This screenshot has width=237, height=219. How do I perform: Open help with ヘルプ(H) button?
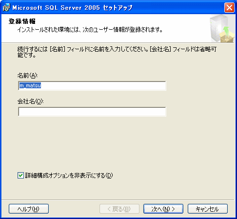[29, 209]
